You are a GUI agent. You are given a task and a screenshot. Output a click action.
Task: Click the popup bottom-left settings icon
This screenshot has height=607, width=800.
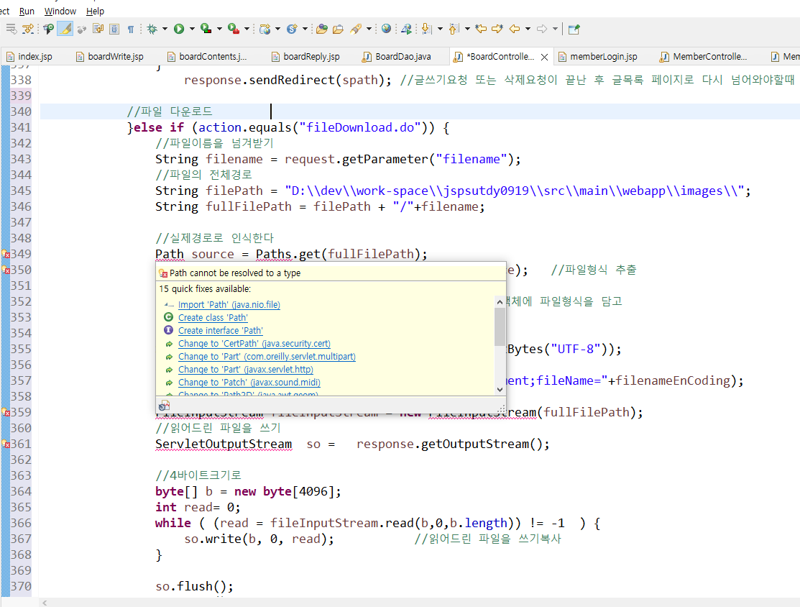tap(164, 406)
